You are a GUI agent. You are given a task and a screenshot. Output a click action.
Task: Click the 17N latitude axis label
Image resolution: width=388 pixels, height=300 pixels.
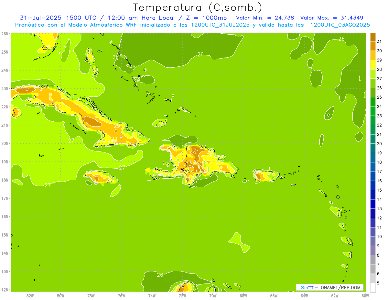pyautogui.click(x=5, y=198)
